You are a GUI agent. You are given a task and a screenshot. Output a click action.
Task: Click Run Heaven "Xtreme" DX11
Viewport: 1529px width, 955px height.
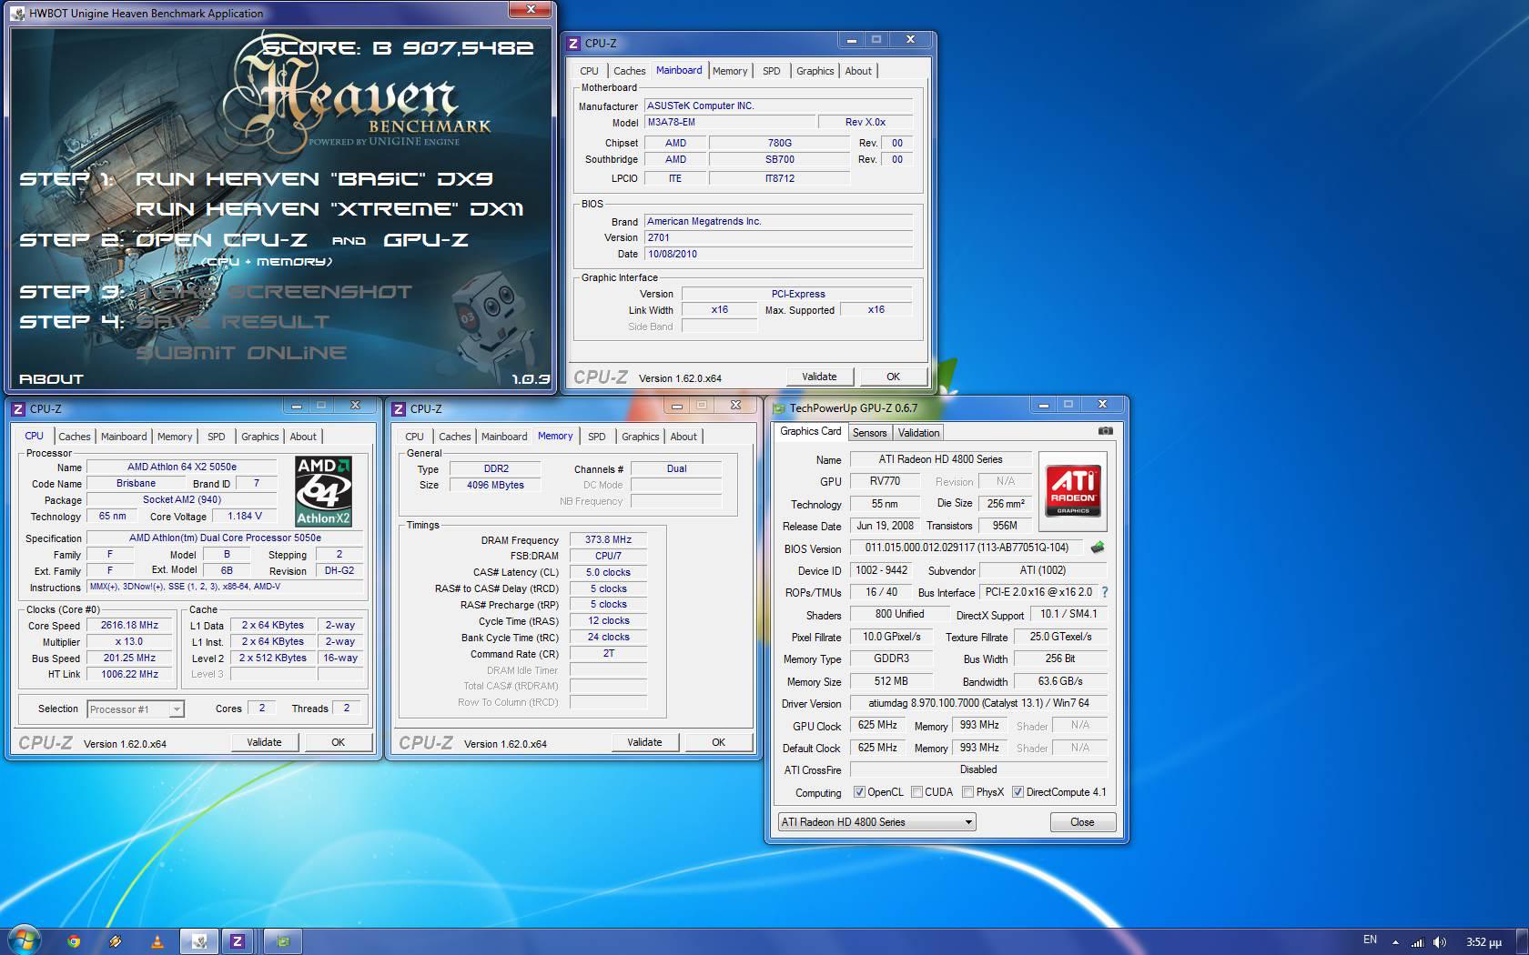click(x=329, y=209)
